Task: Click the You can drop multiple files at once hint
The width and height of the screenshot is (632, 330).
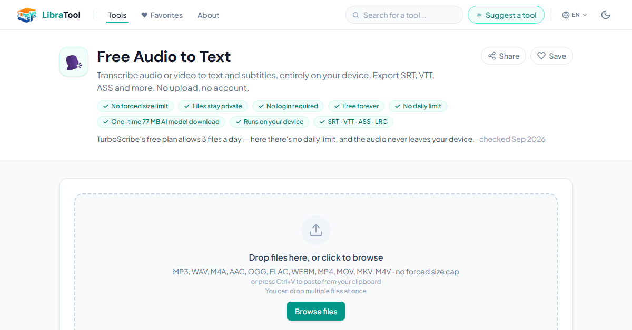Action: (316, 291)
